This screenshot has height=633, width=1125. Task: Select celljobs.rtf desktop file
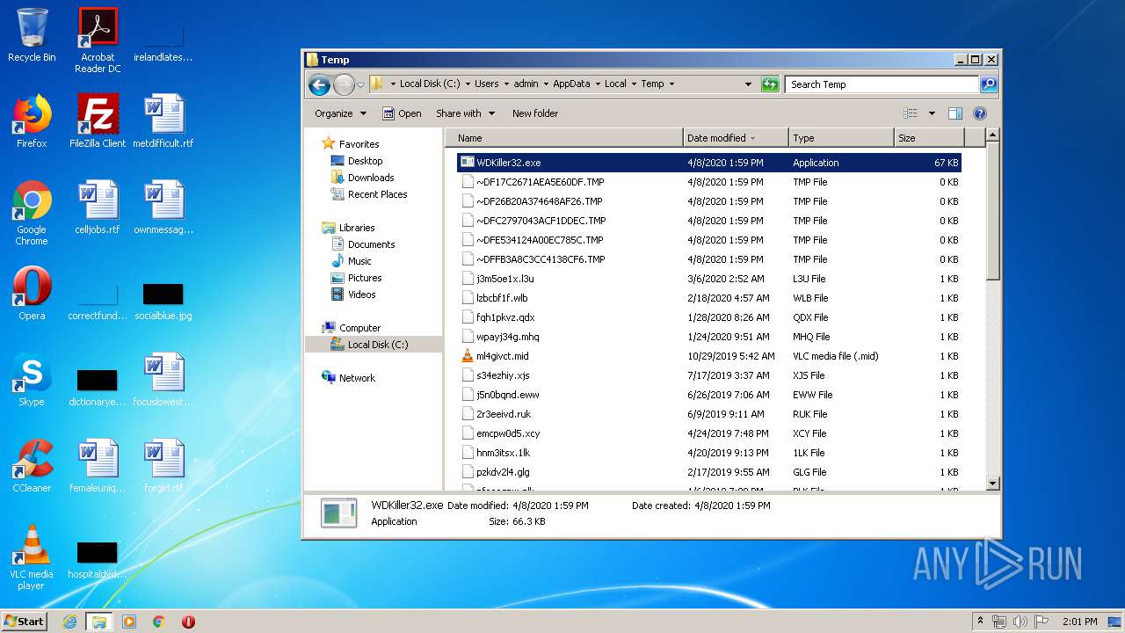[98, 207]
